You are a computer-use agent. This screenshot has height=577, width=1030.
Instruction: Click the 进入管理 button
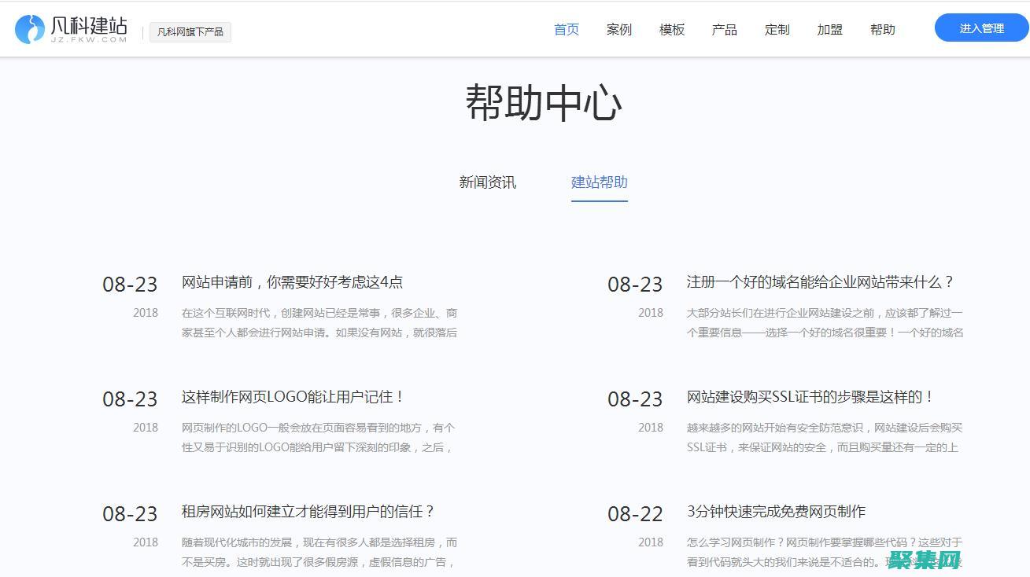pyautogui.click(x=980, y=28)
